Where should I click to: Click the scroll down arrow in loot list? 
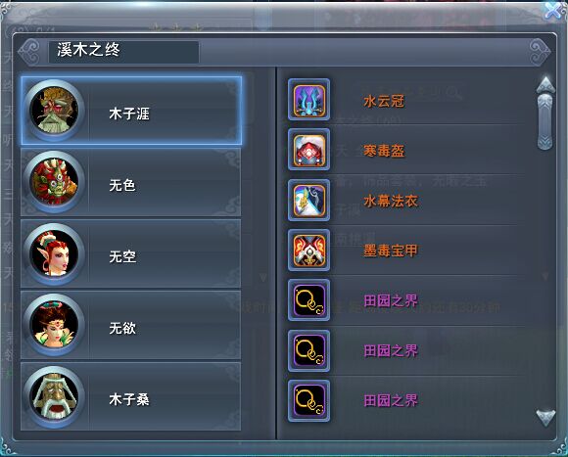tap(545, 418)
